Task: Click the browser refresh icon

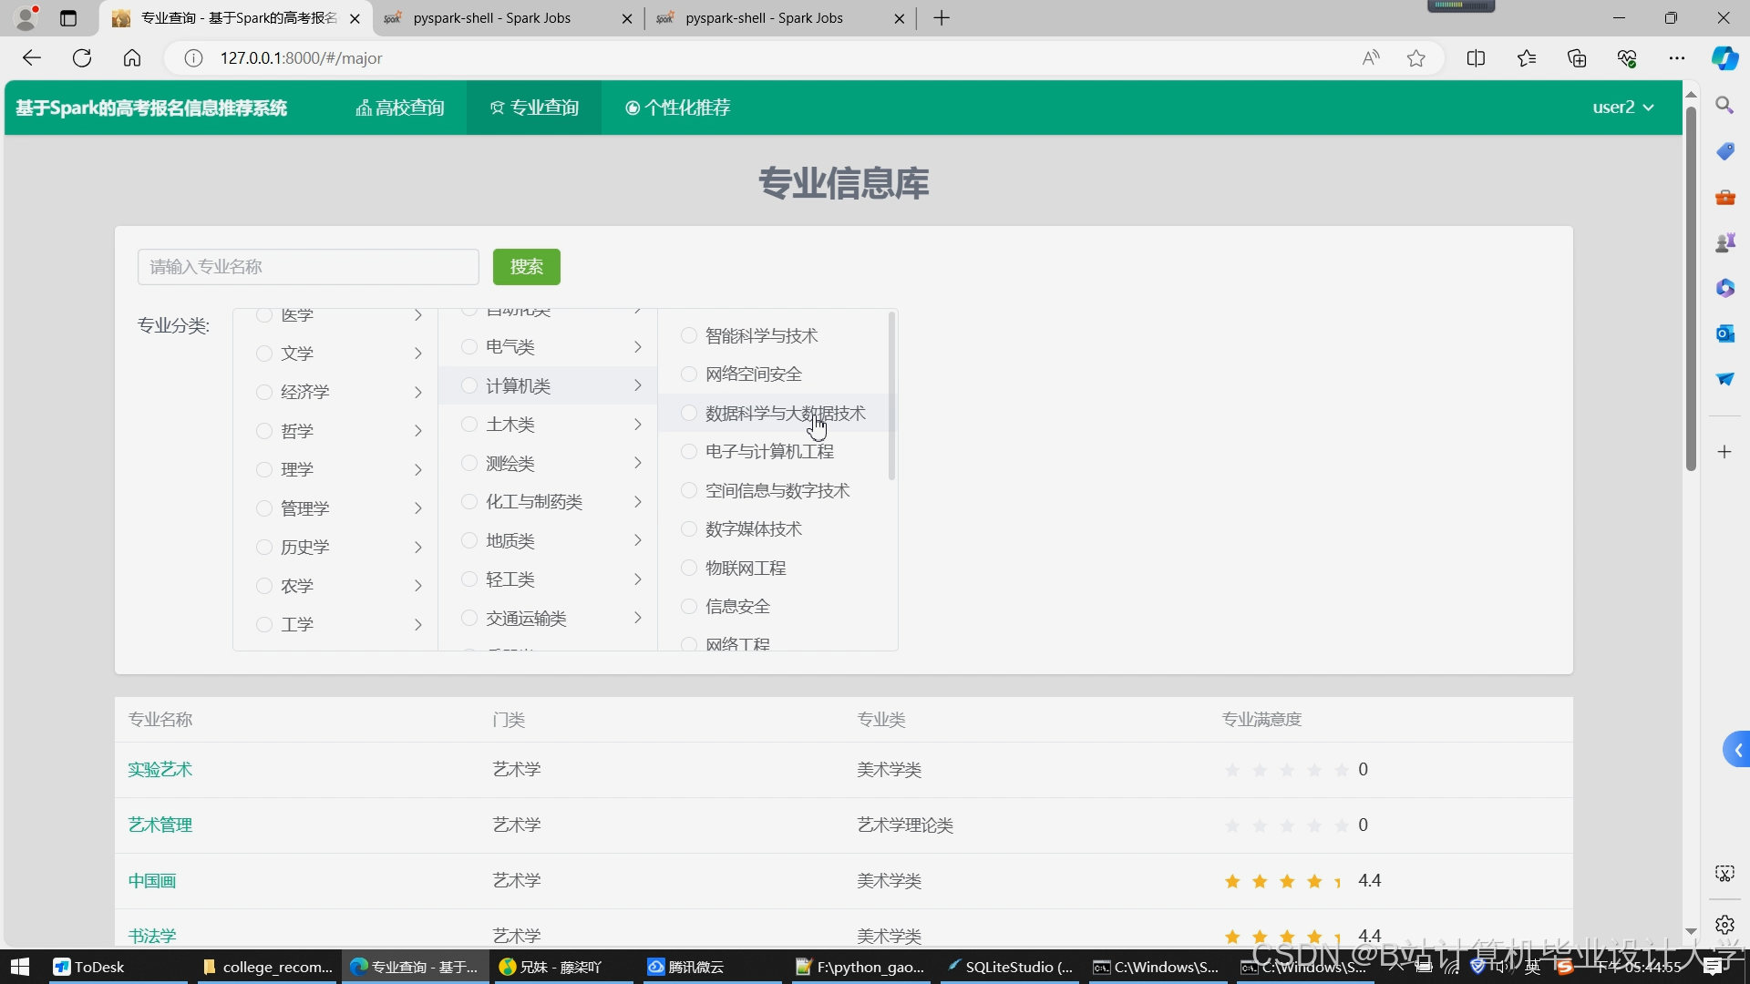Action: (82, 58)
